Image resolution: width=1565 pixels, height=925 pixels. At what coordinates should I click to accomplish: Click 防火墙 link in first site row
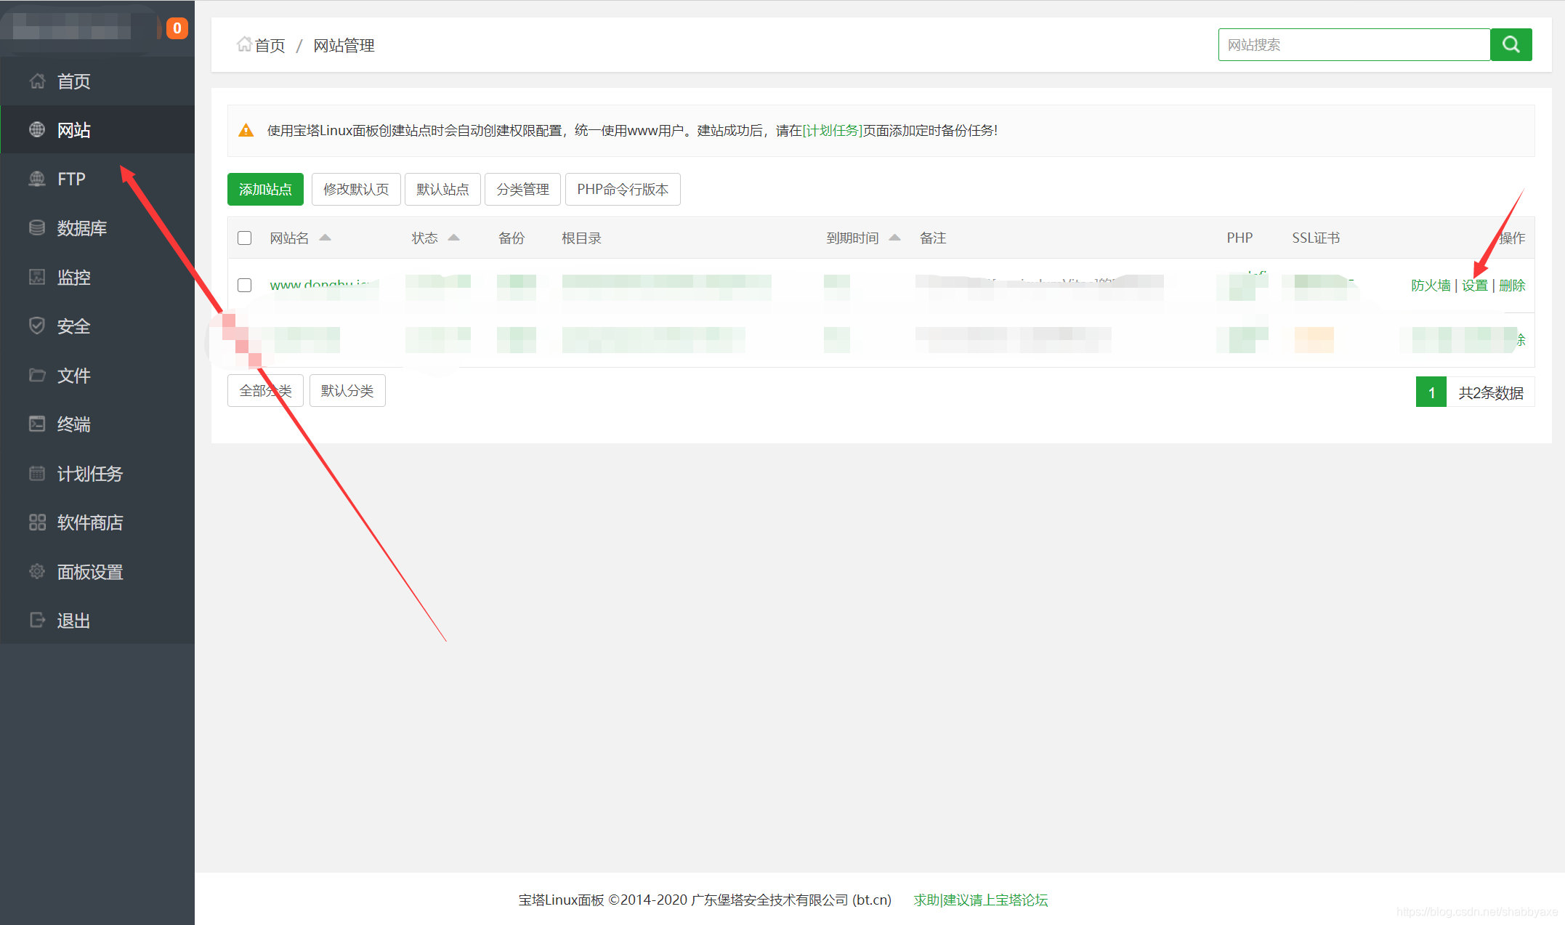point(1431,286)
